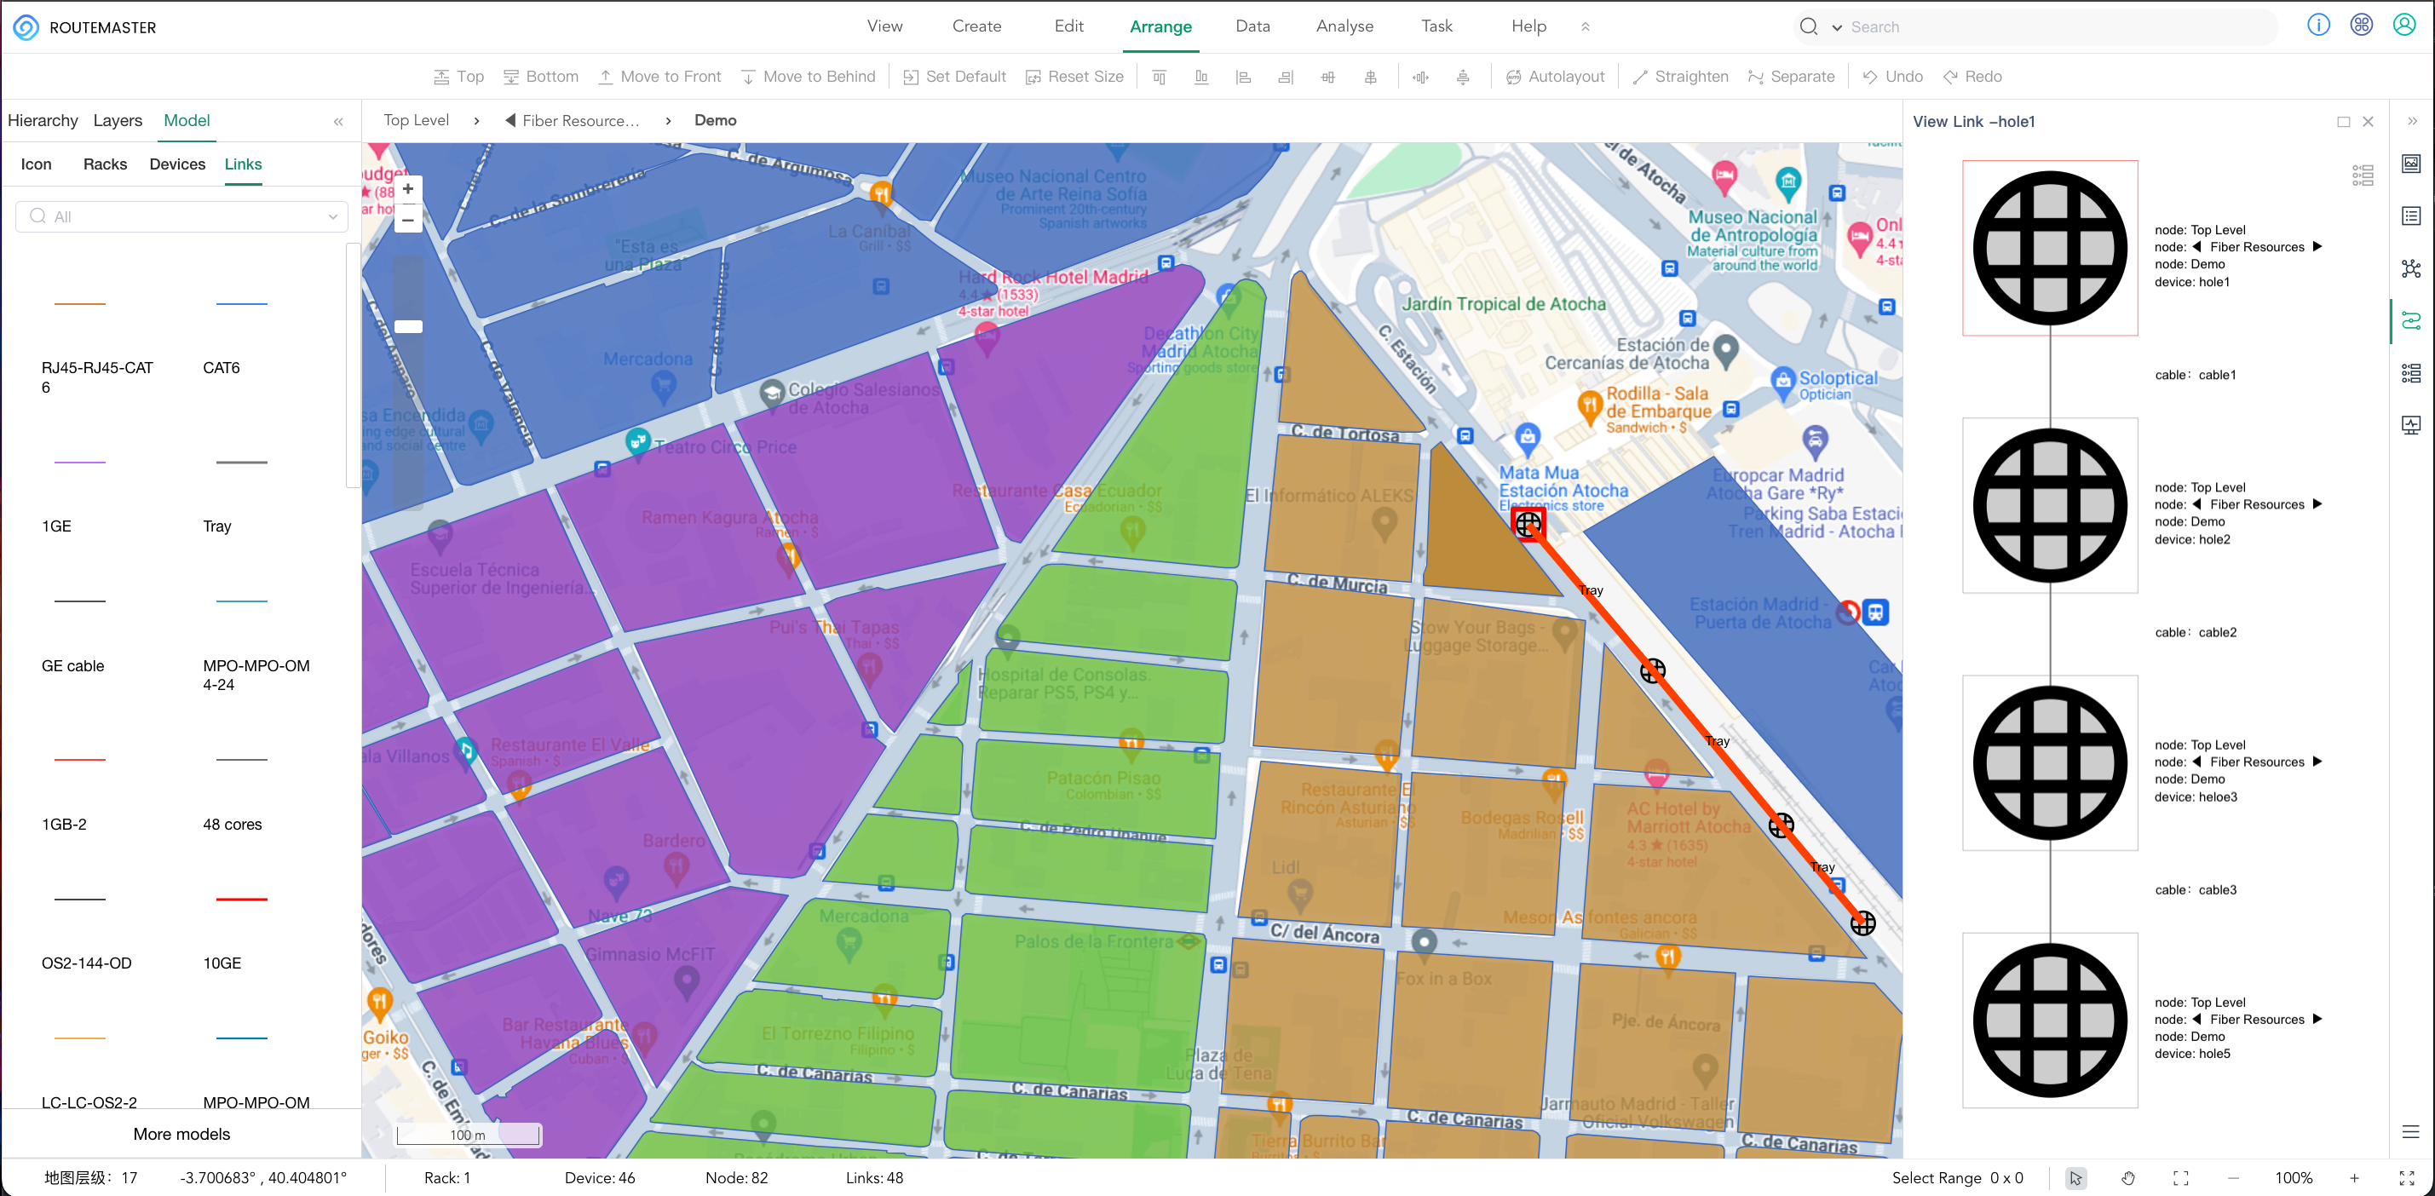Open the Data menu
This screenshot has width=2435, height=1196.
coord(1252,26)
